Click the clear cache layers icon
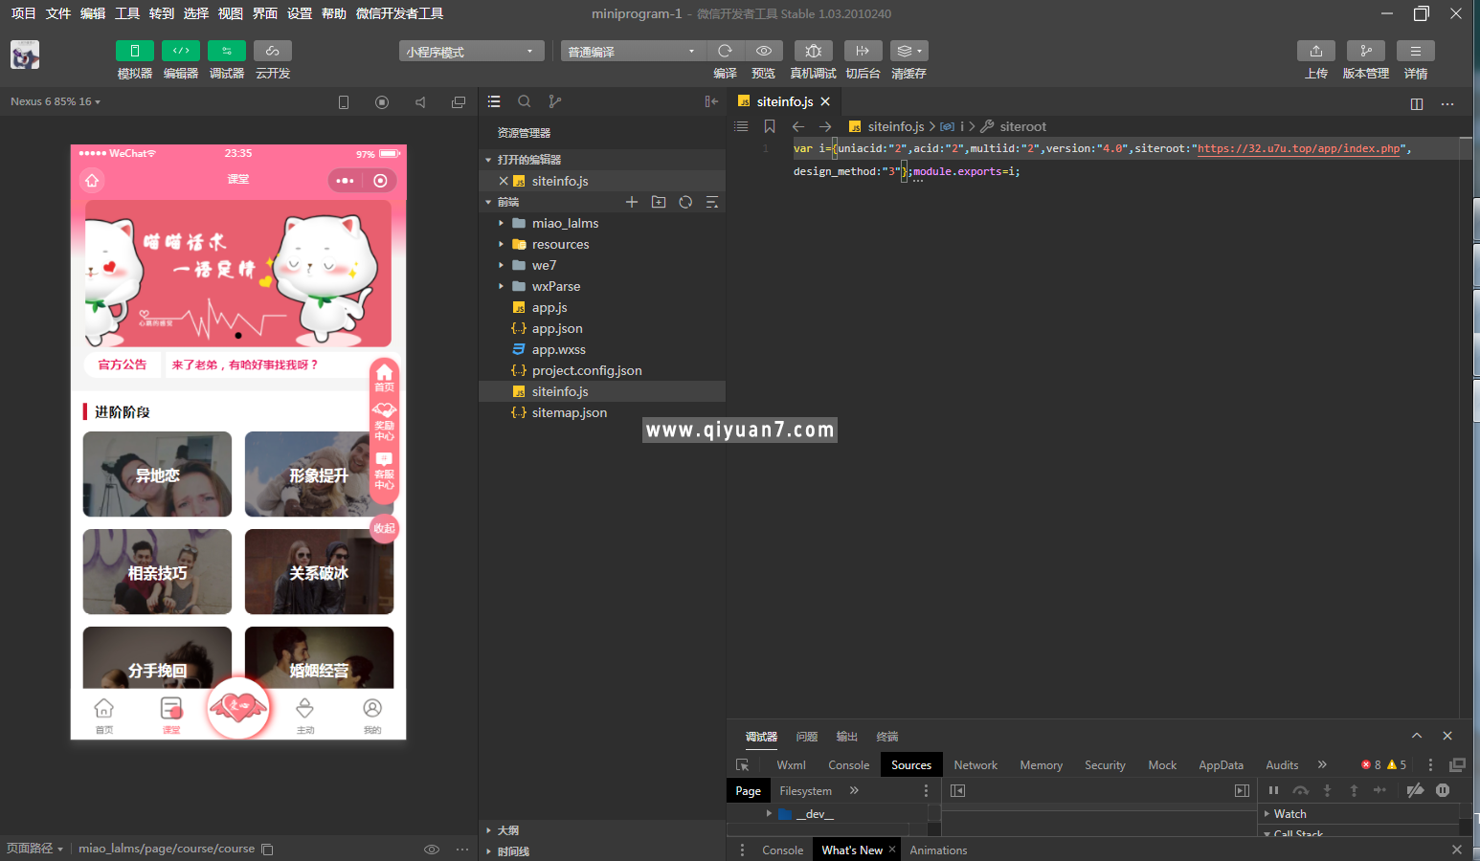The image size is (1480, 861). [x=908, y=51]
